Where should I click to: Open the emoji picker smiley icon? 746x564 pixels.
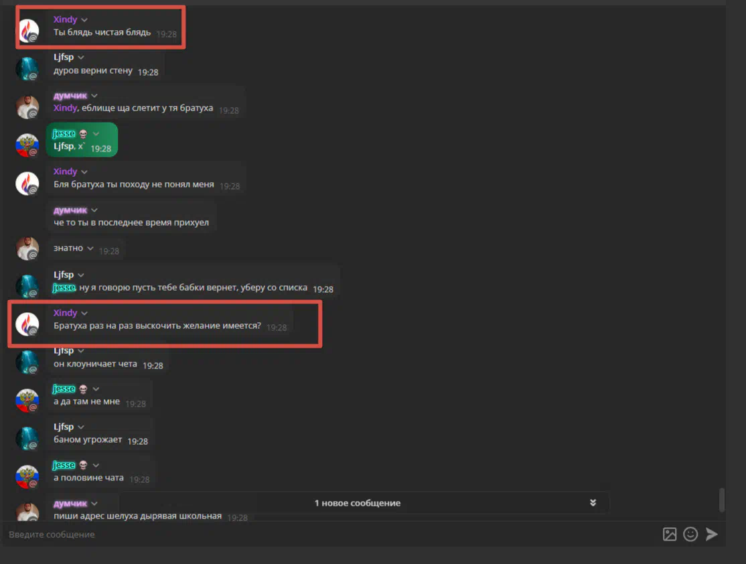pos(690,535)
